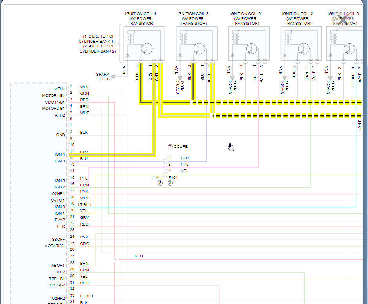Select the SSOFF pin label

58,239
